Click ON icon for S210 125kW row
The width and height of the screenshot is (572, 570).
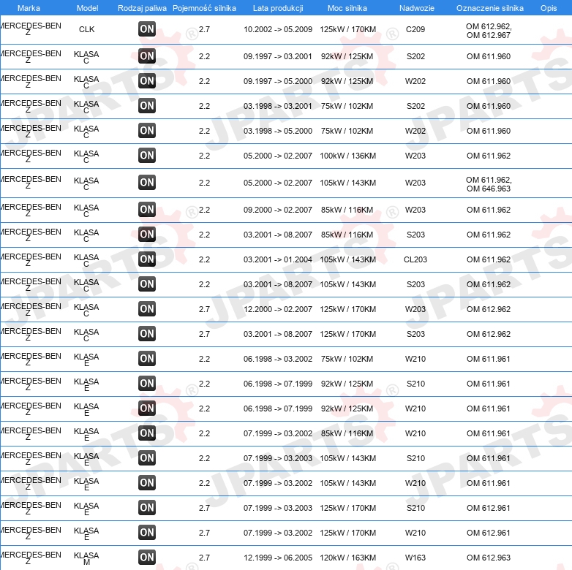[x=147, y=508]
